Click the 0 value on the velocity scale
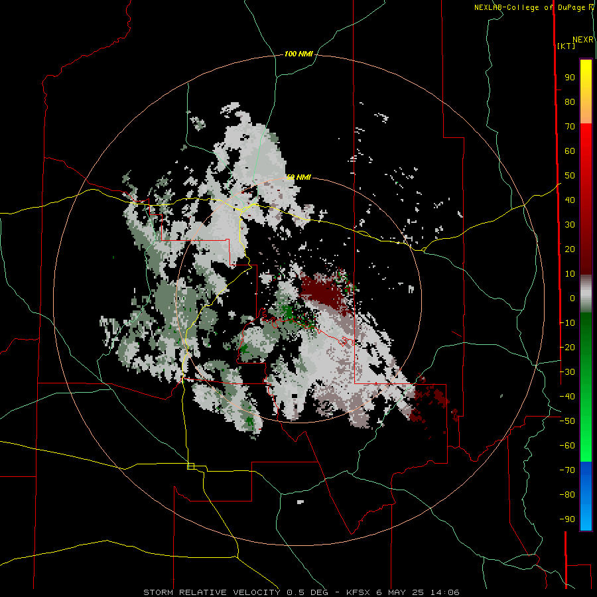Screen dimensions: 597x597 click(572, 298)
